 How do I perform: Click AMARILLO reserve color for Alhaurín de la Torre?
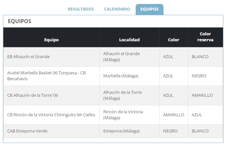point(202,95)
